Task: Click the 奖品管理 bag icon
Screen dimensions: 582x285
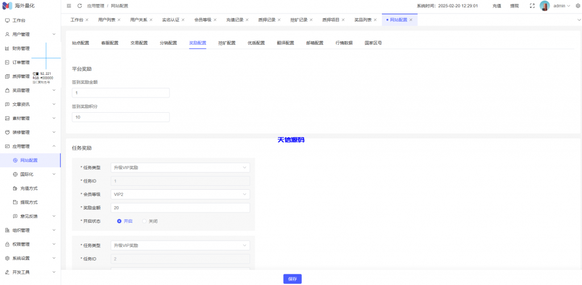Action: [x=7, y=90]
